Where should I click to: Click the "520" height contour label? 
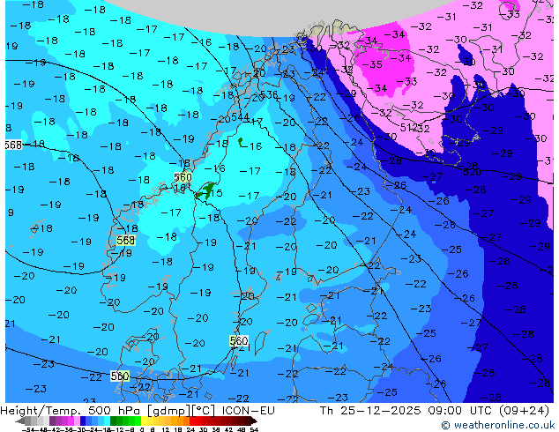click(x=472, y=172)
